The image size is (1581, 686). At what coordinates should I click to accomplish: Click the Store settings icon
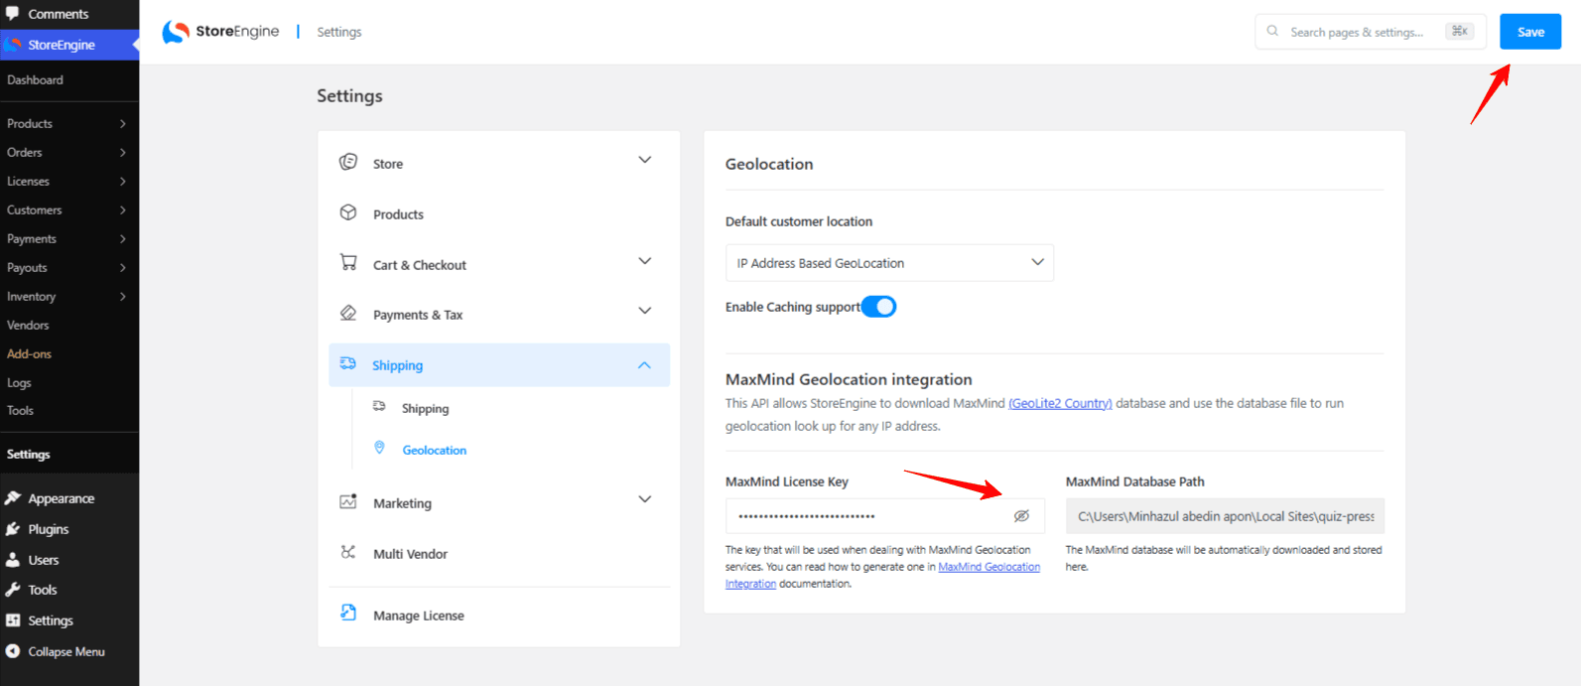point(348,162)
